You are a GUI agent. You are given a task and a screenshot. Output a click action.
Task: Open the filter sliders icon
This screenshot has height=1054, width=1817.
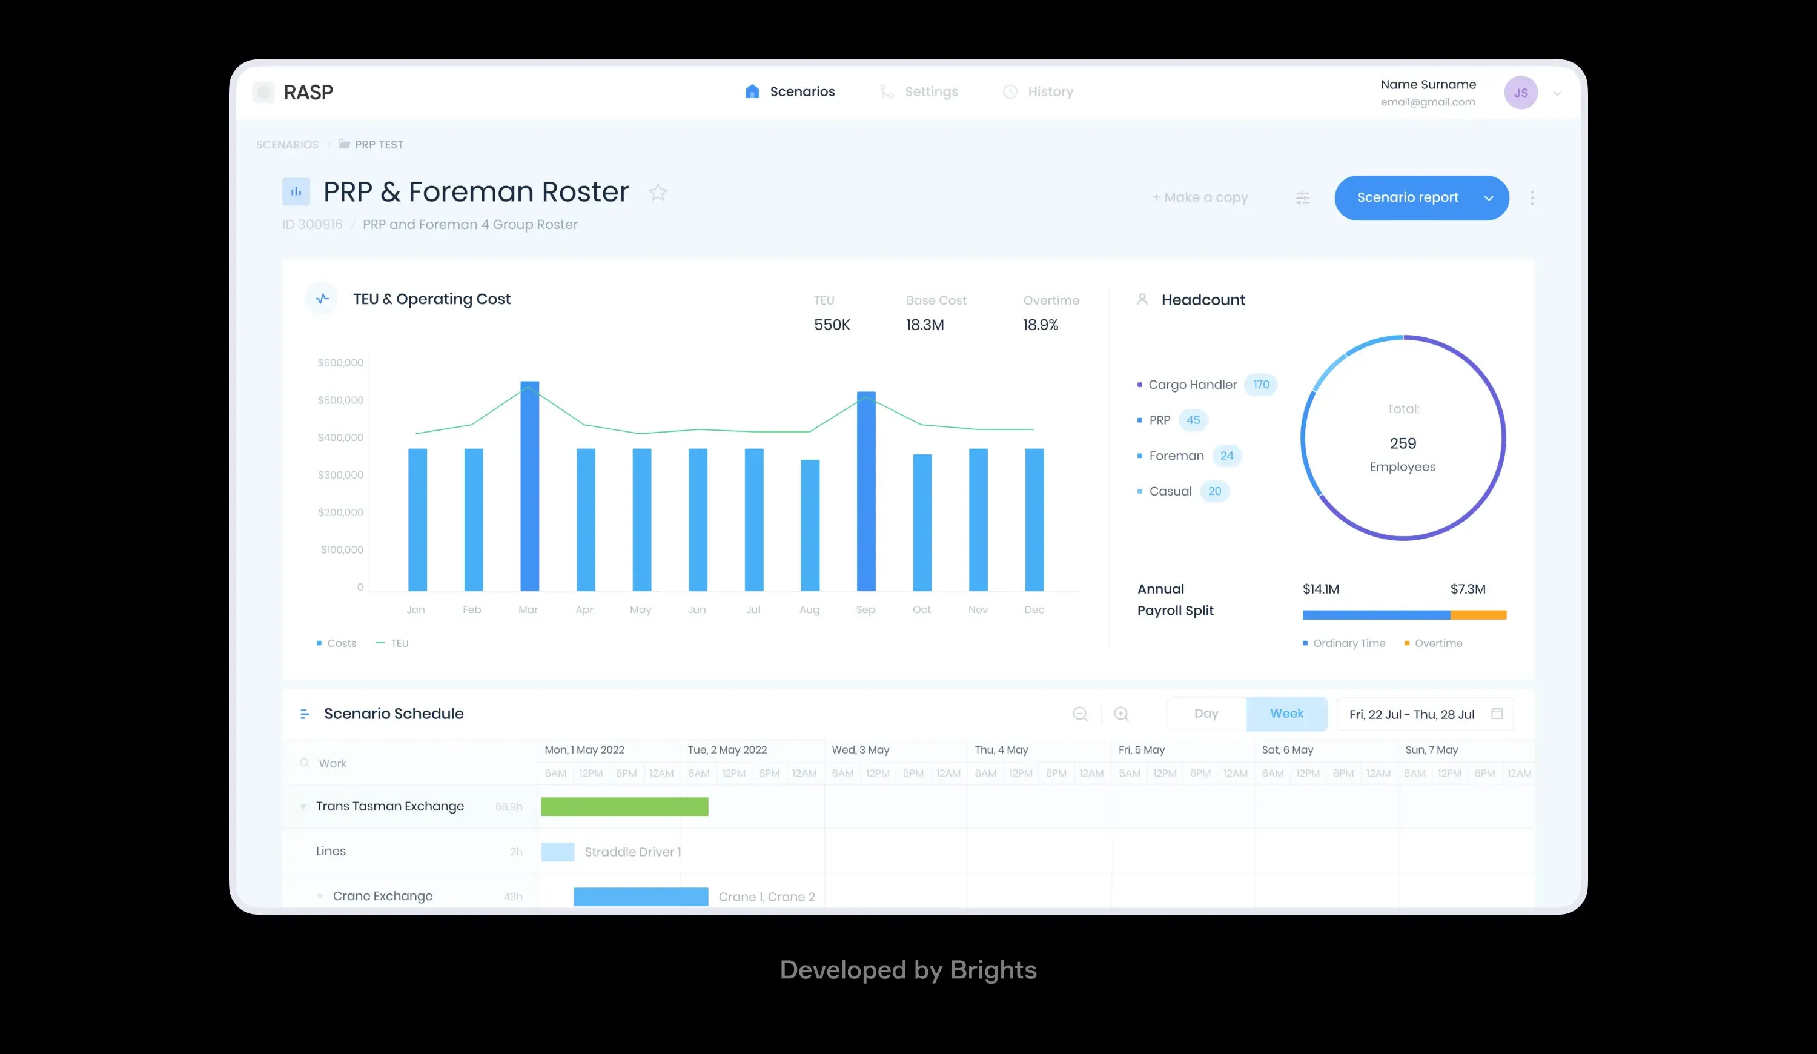pos(1302,197)
